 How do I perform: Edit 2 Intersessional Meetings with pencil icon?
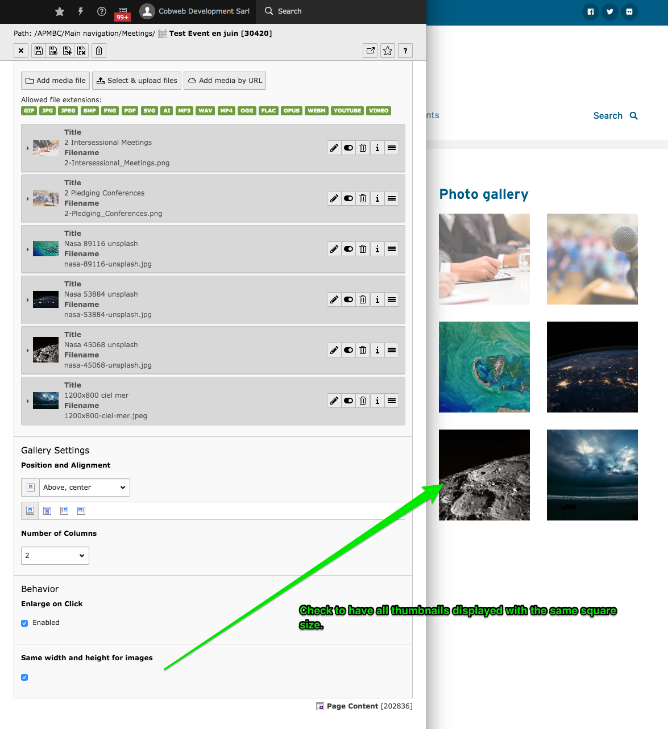(334, 148)
